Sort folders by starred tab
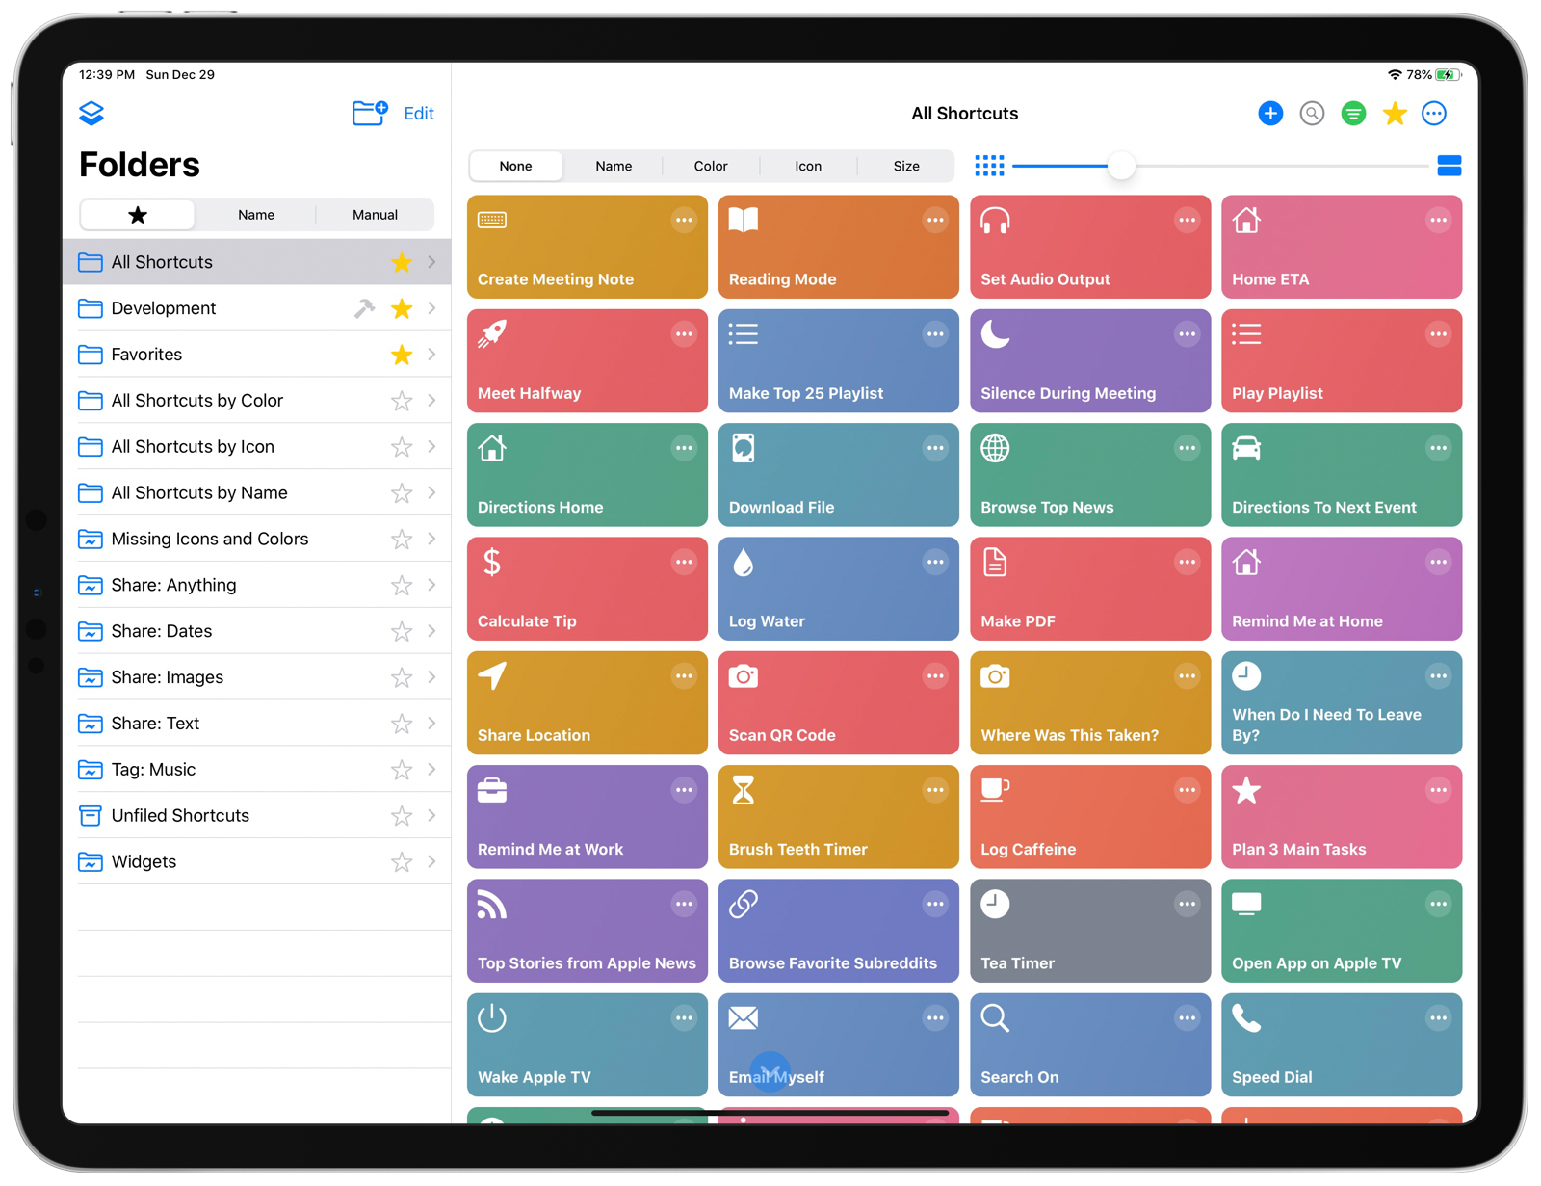 138,215
